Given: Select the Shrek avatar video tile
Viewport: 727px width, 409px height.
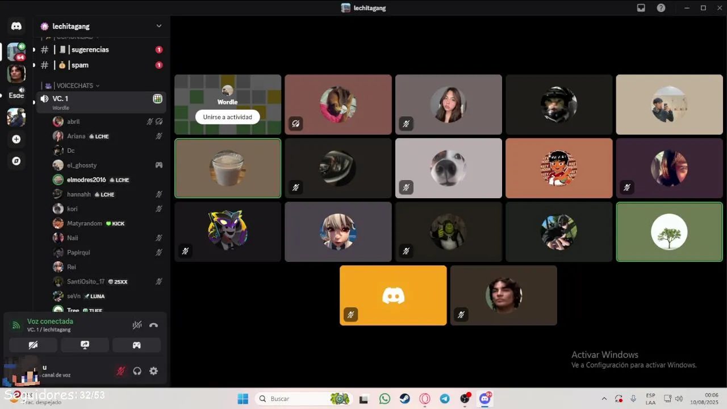Looking at the screenshot, I should click(x=449, y=232).
